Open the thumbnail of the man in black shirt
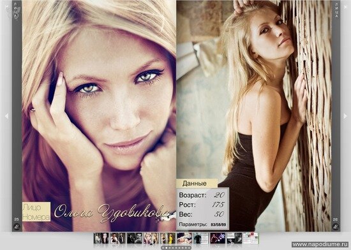Viewport: 351px width, 250px height. coord(201,238)
